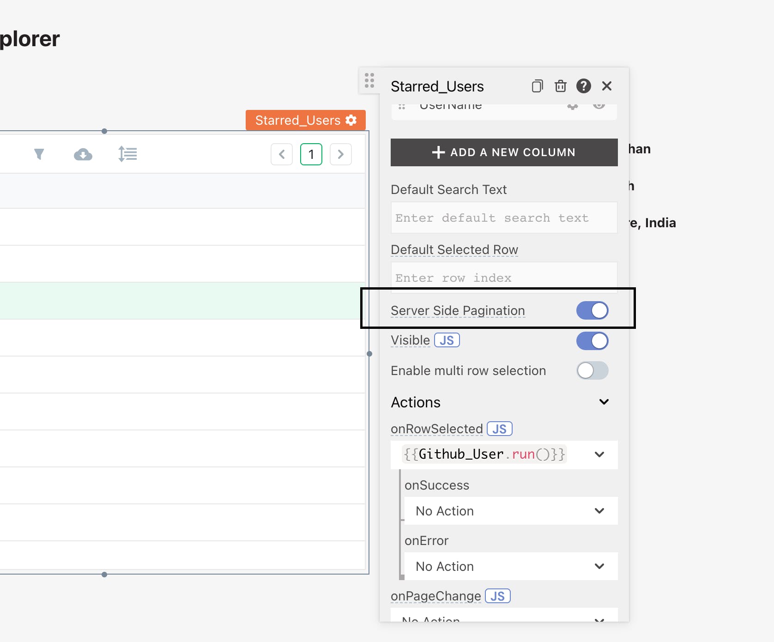Screen dimensions: 774x642
Task: Toggle JS mode for onPageChange
Action: pos(497,596)
